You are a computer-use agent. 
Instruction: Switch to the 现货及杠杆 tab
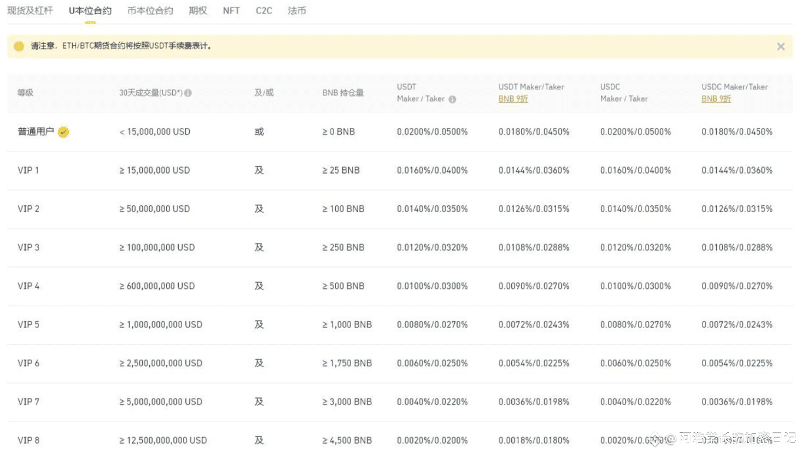[30, 11]
